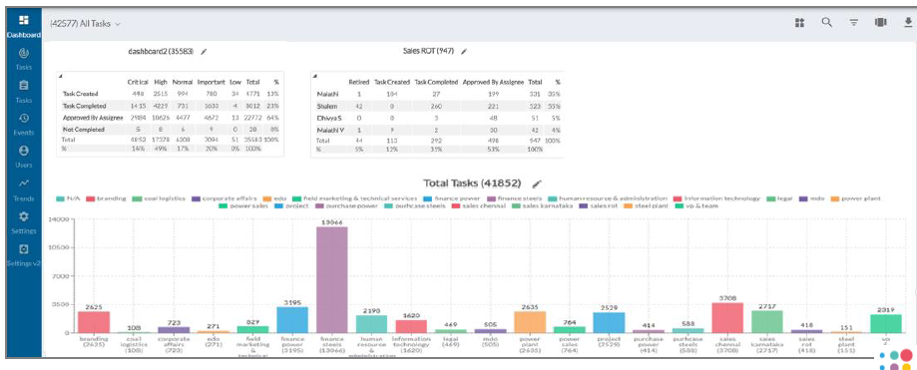917x370 pixels.
Task: Edit Total Tasks chart title pencil icon
Action: tap(537, 184)
